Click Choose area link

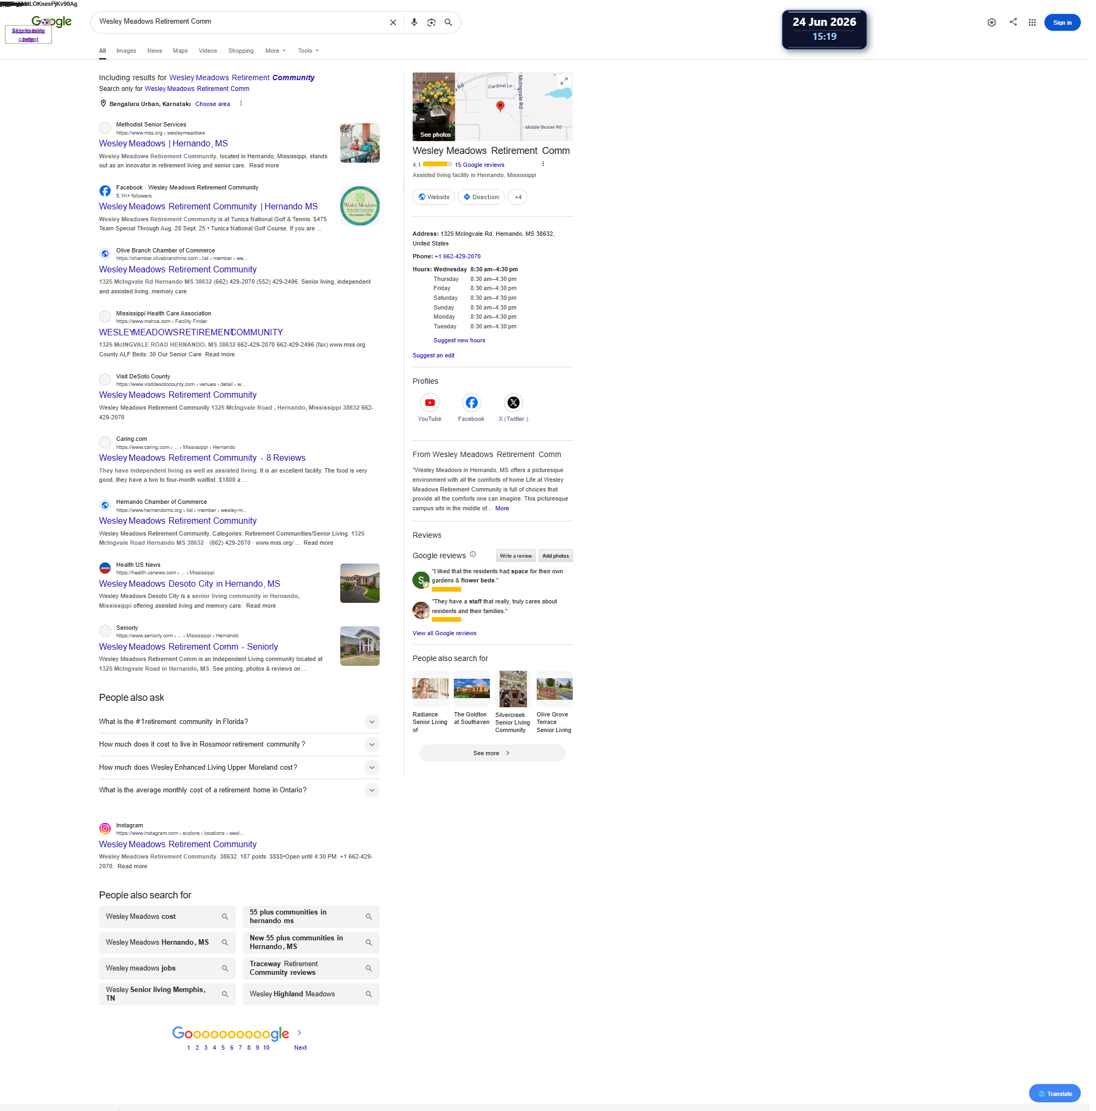[212, 104]
